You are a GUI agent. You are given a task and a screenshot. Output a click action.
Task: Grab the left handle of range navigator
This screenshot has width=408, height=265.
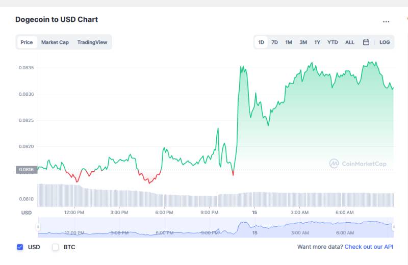tap(38, 227)
